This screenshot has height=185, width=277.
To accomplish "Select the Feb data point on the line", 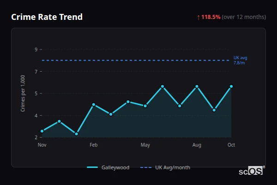I will [94, 105].
